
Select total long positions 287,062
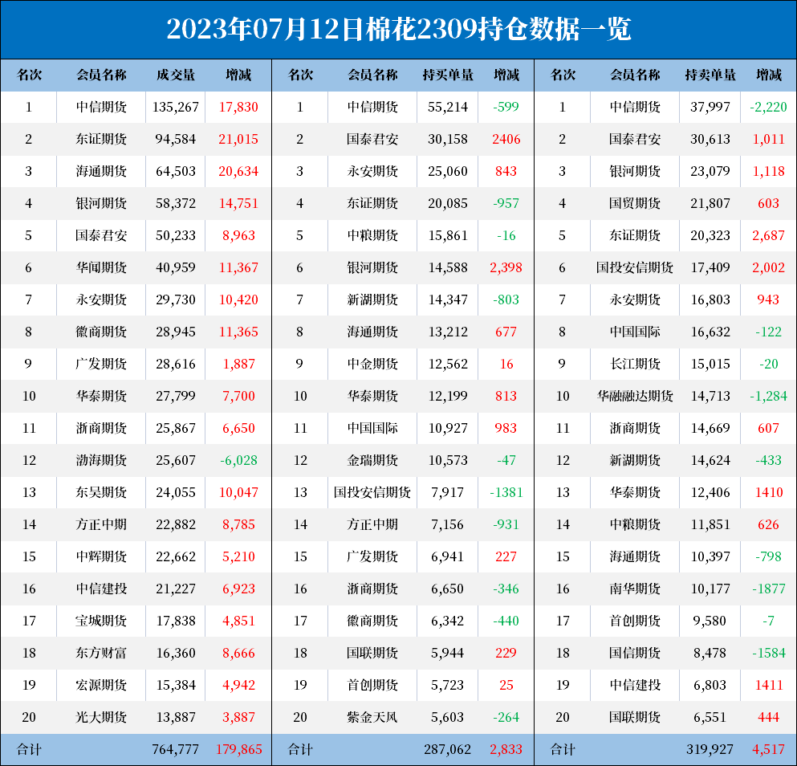[x=447, y=749]
